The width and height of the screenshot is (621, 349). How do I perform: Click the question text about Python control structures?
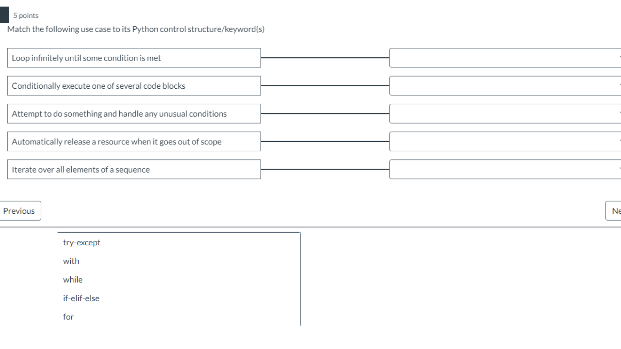click(136, 29)
